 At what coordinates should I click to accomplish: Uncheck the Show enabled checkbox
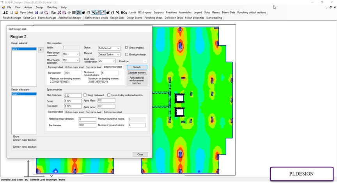(127, 48)
